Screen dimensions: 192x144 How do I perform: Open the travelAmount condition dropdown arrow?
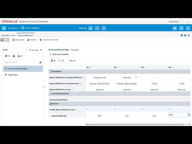tap(81, 84)
